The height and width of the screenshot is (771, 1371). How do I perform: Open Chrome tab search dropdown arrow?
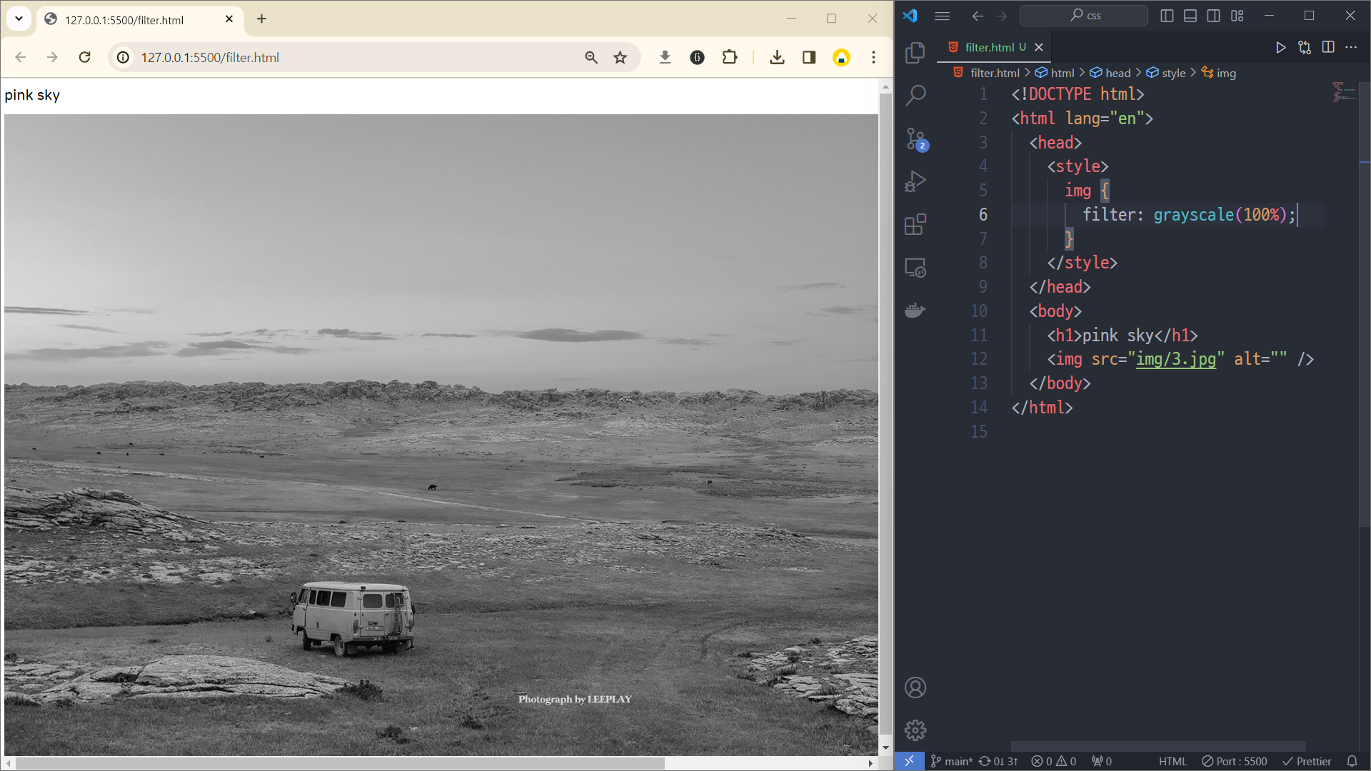pos(19,19)
